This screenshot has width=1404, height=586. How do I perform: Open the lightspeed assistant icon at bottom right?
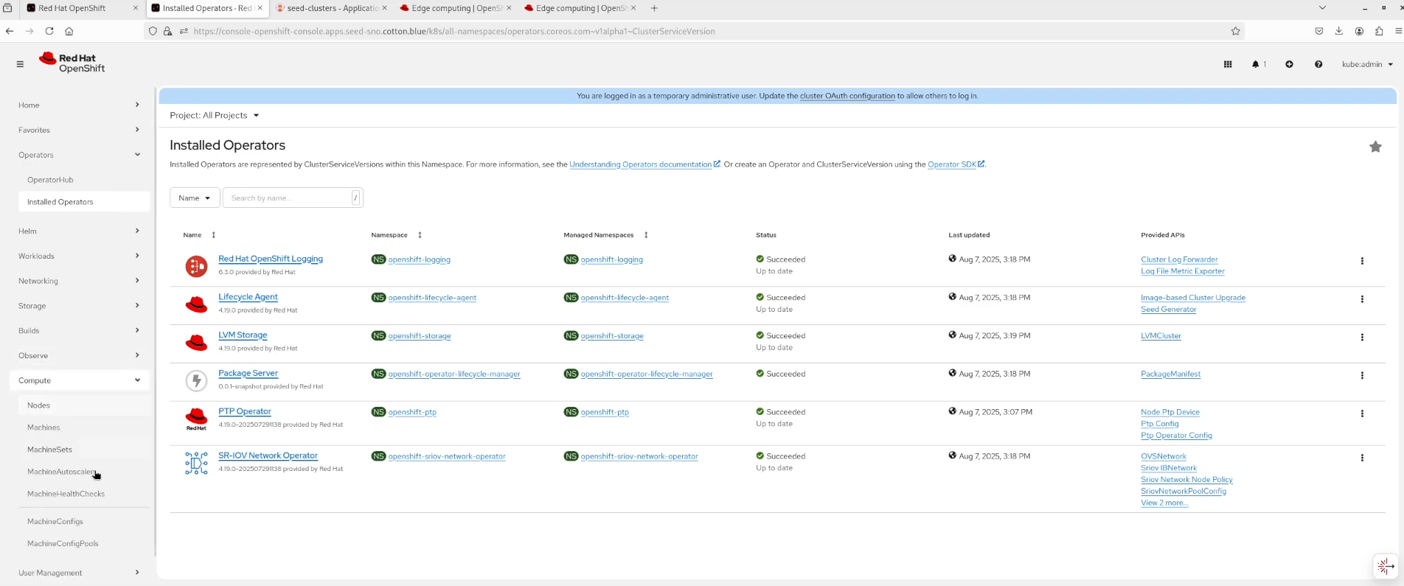1385,566
